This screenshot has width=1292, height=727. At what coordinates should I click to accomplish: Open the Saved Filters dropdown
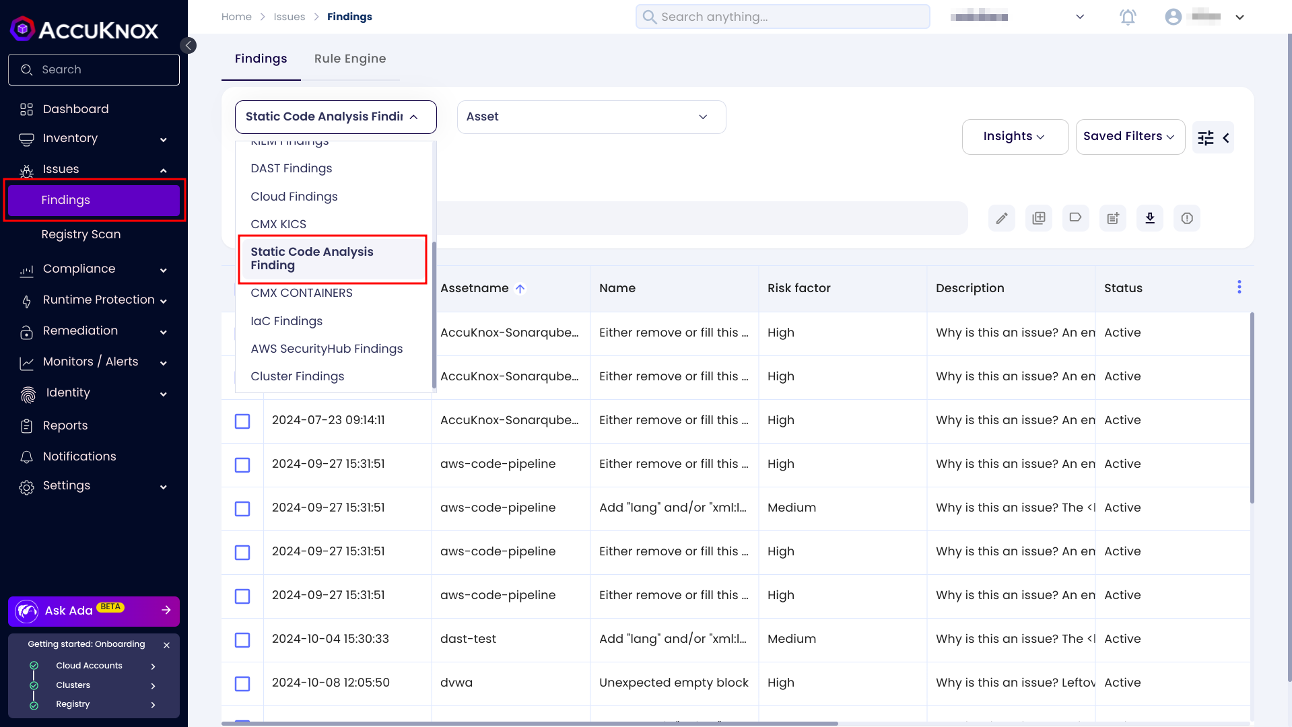tap(1130, 137)
